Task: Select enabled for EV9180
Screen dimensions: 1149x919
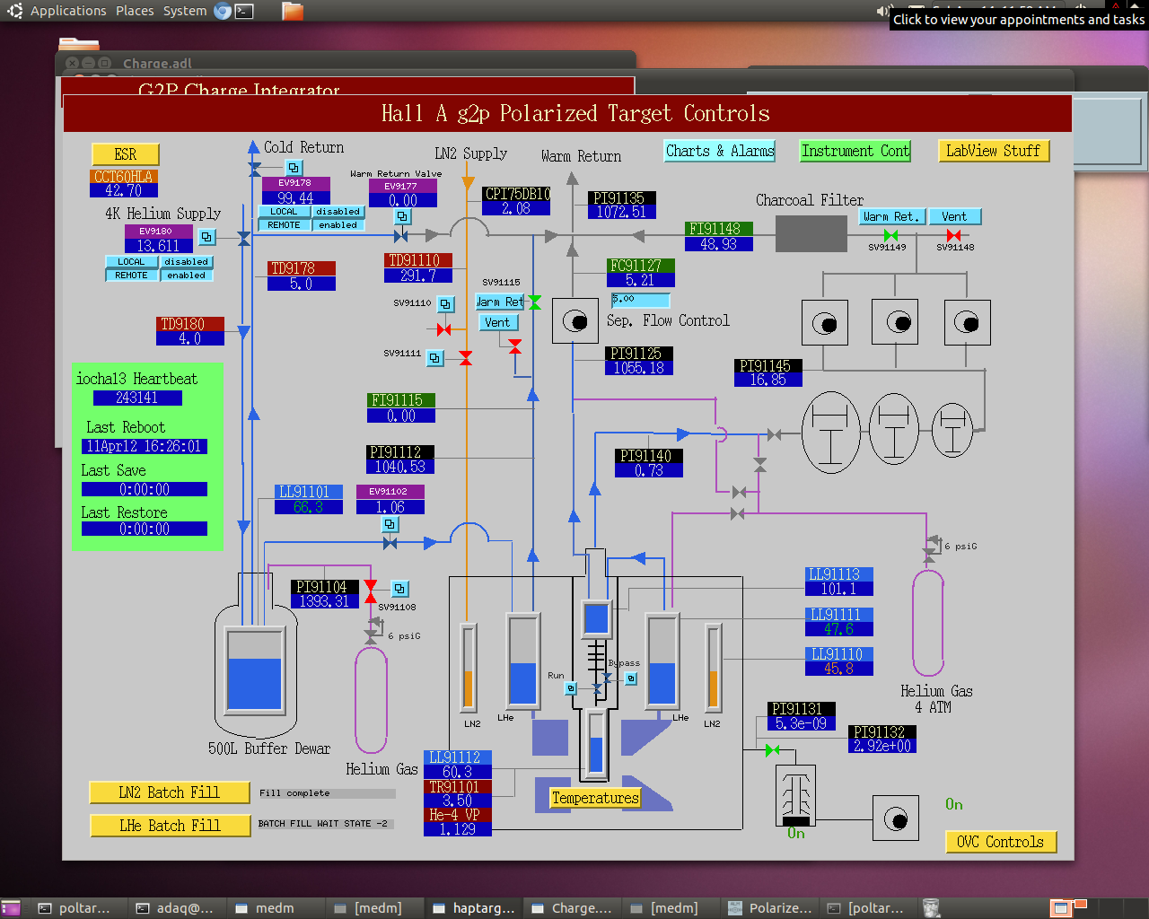Action: coord(187,276)
